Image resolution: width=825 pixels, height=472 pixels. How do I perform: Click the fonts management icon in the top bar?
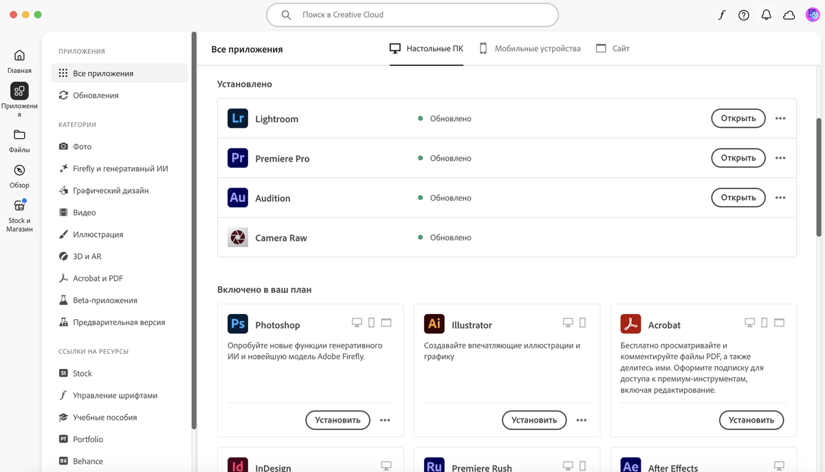tap(720, 14)
